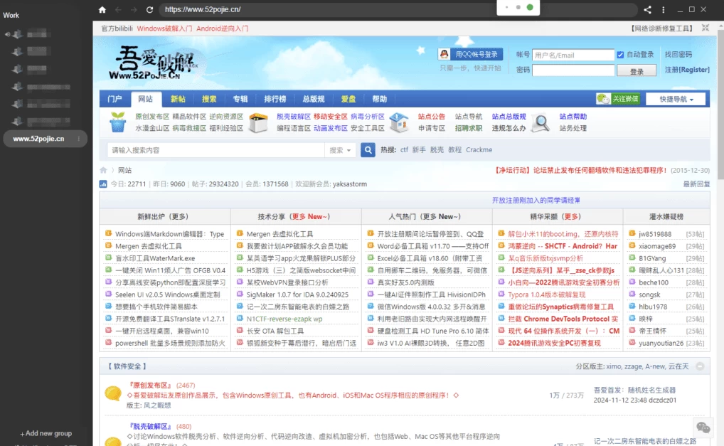This screenshot has width=724, height=446.
Task: Open the three-dot browser menu
Action: 666,10
